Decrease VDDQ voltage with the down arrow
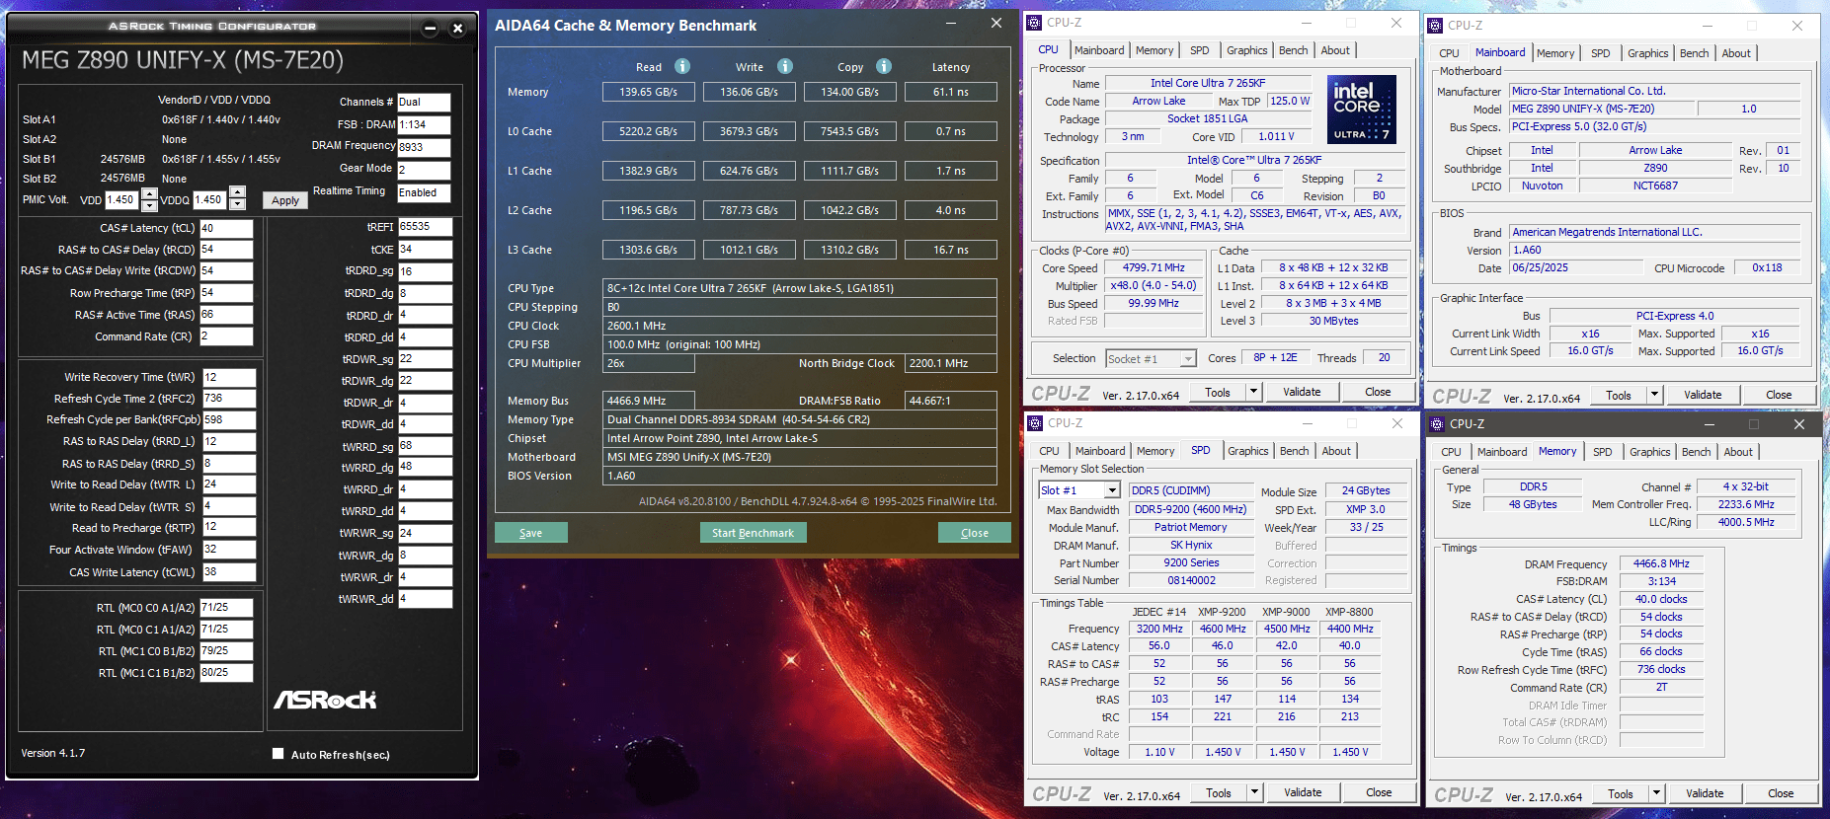The width and height of the screenshot is (1830, 819). pyautogui.click(x=237, y=205)
